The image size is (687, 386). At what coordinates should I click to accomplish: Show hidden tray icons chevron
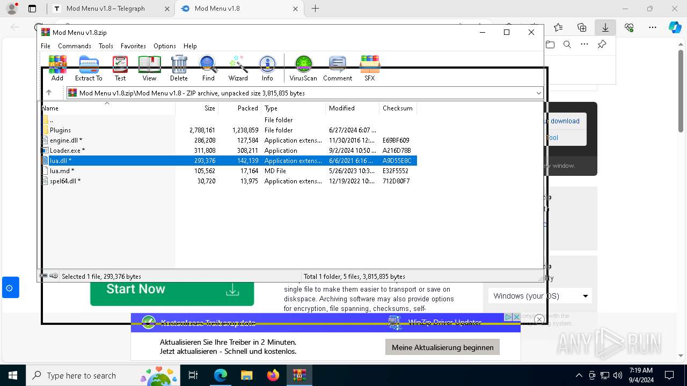[579, 375]
